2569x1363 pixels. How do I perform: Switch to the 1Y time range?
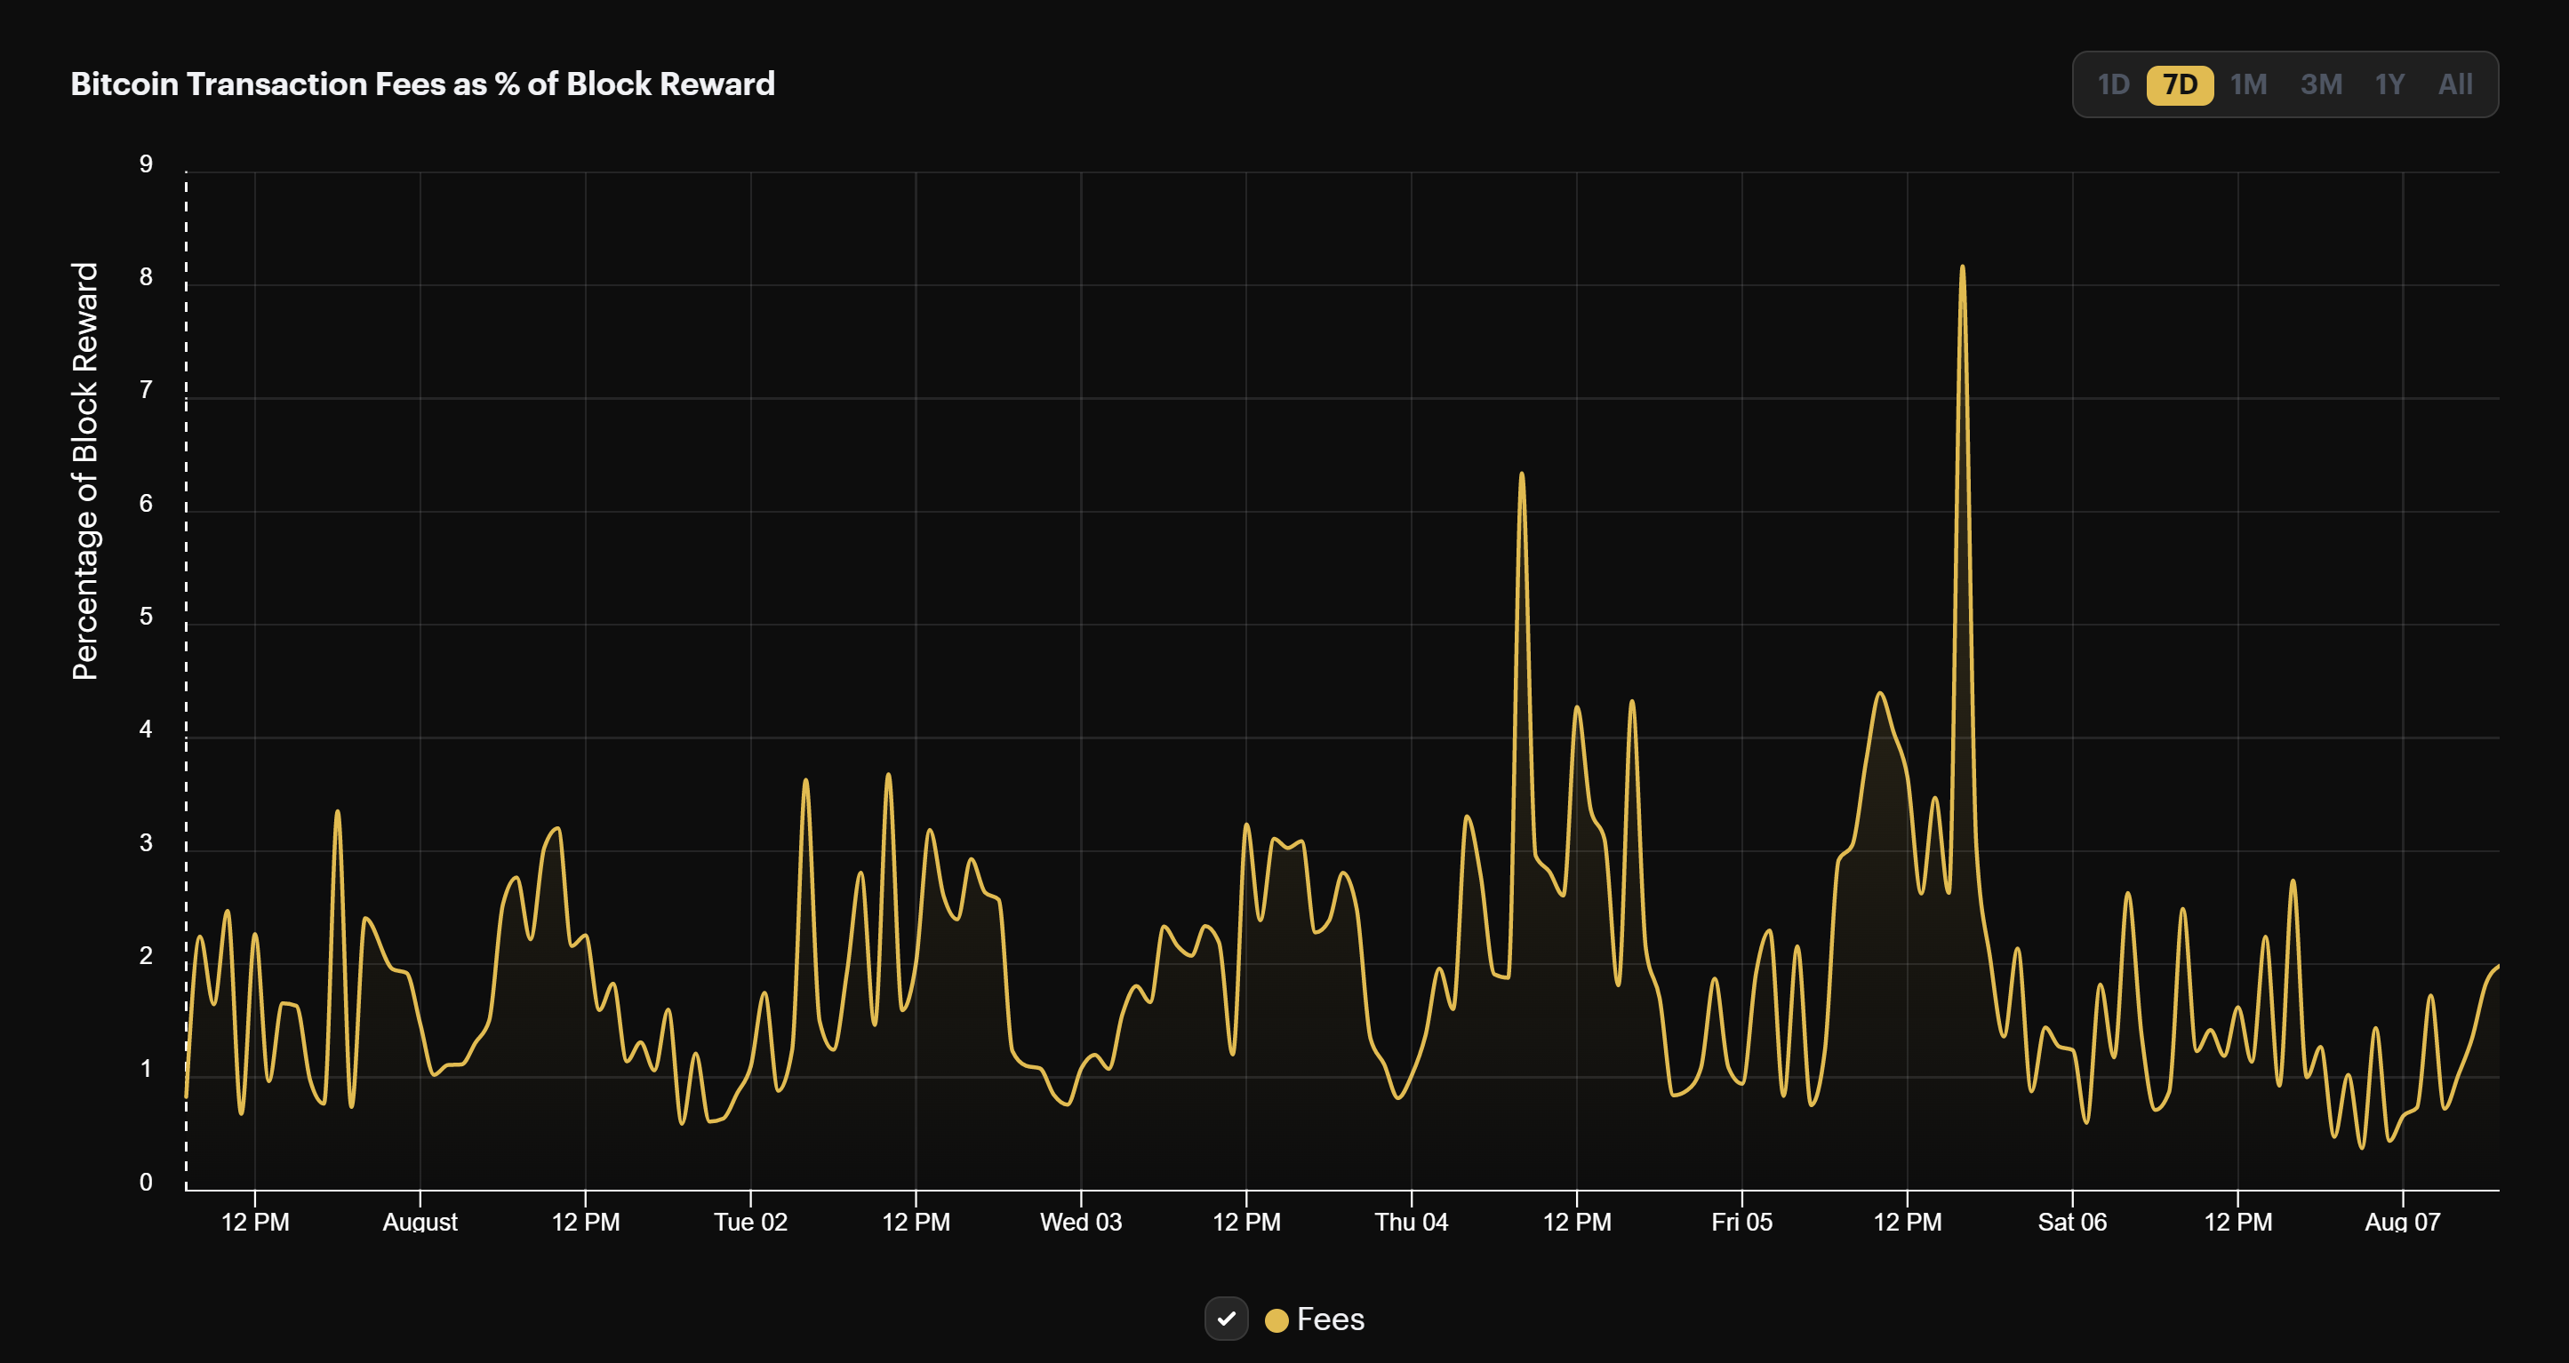pyautogui.click(x=2389, y=84)
